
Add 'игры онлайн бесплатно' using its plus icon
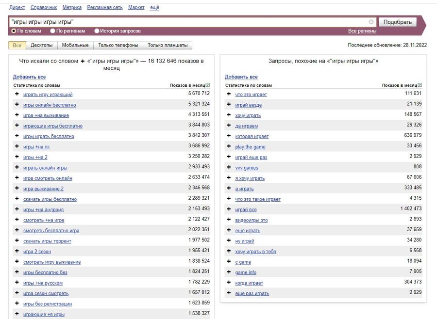17,104
